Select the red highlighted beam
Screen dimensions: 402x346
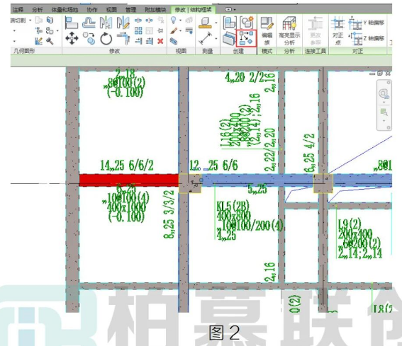pos(129,180)
